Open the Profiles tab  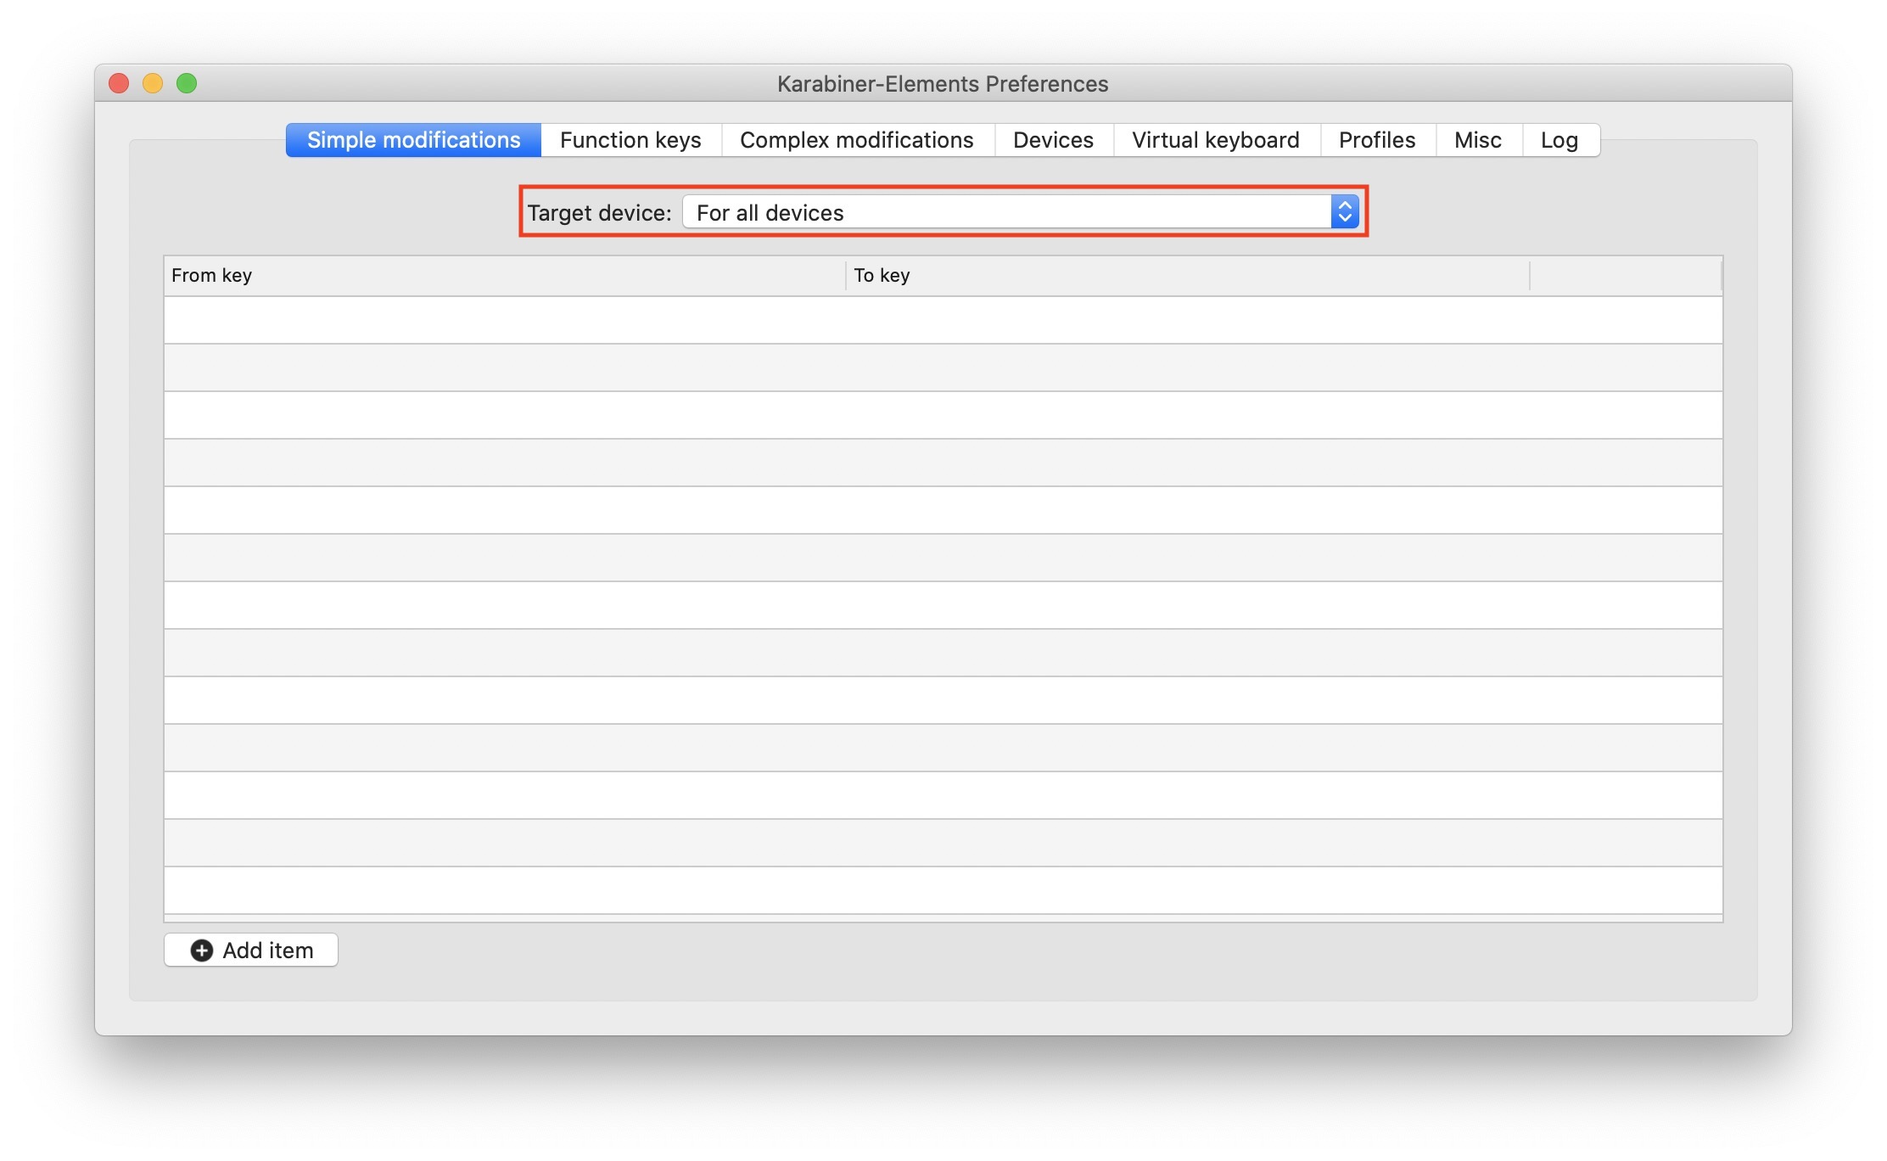point(1377,140)
